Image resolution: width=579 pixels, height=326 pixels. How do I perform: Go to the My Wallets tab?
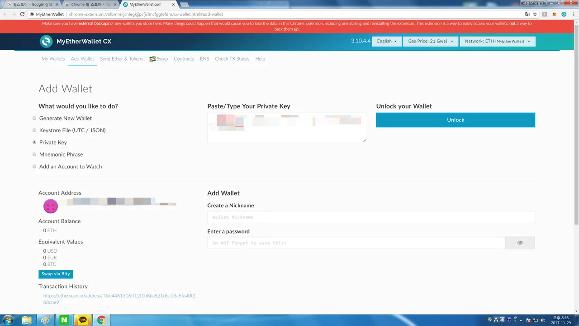click(x=53, y=59)
